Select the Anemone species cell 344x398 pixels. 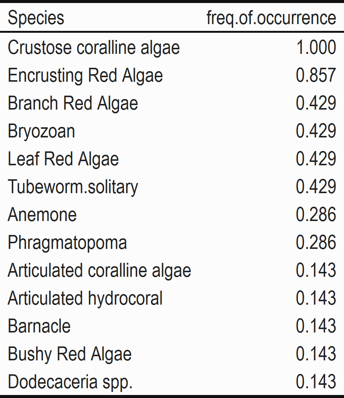click(42, 215)
